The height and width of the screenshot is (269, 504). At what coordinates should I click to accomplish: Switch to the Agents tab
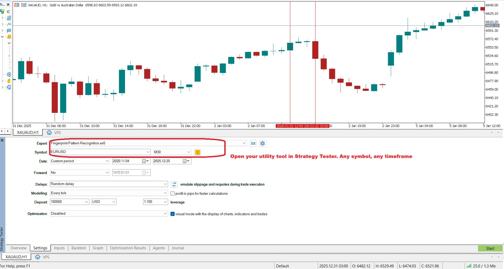point(159,248)
